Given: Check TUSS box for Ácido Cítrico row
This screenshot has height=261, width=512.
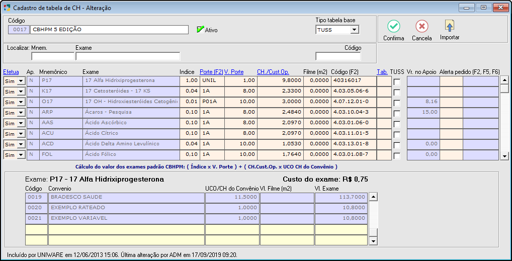Looking at the screenshot, I should [397, 135].
